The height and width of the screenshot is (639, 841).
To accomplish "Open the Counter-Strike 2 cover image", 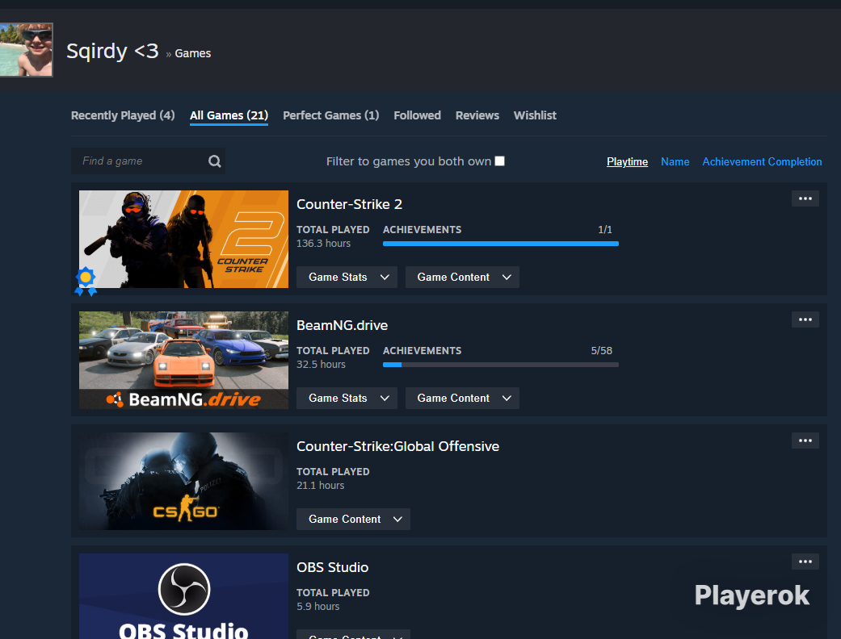I will (x=183, y=239).
